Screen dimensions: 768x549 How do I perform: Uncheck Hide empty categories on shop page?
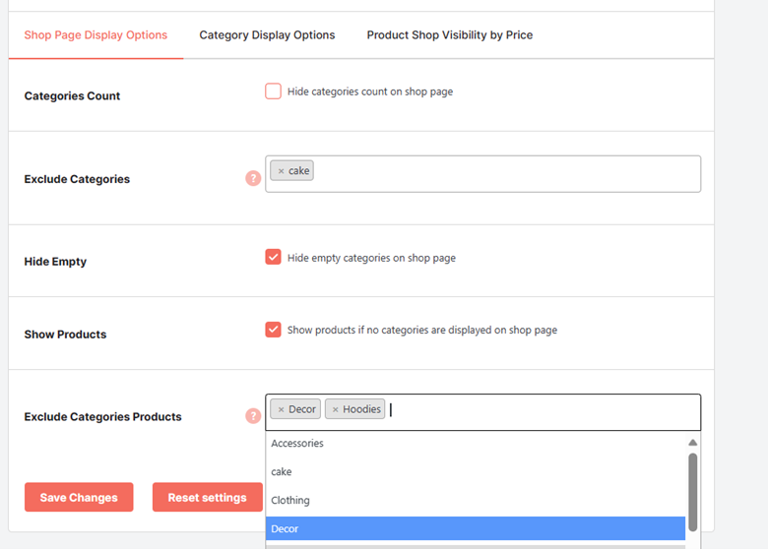[x=274, y=257]
